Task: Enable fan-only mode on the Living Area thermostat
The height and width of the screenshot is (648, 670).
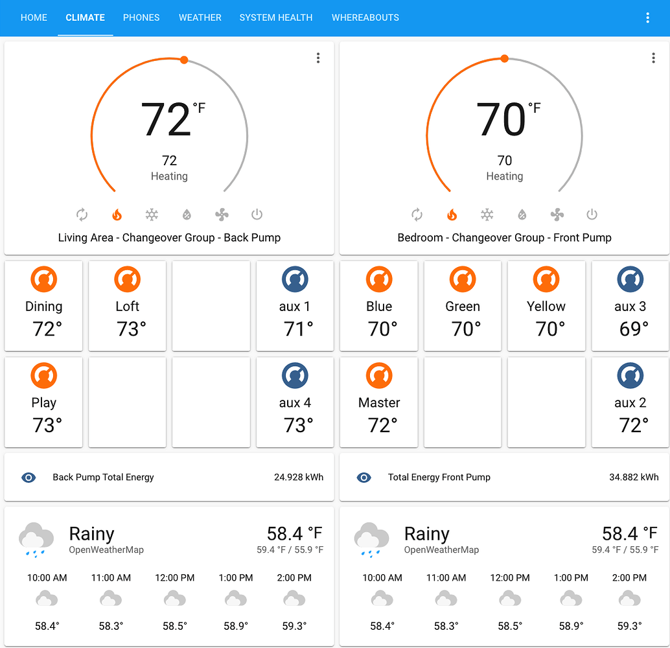Action: coord(221,214)
